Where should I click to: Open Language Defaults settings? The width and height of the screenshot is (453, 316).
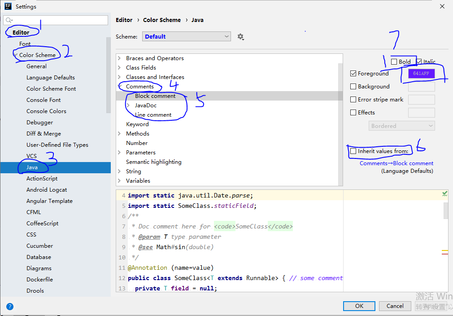(x=51, y=78)
